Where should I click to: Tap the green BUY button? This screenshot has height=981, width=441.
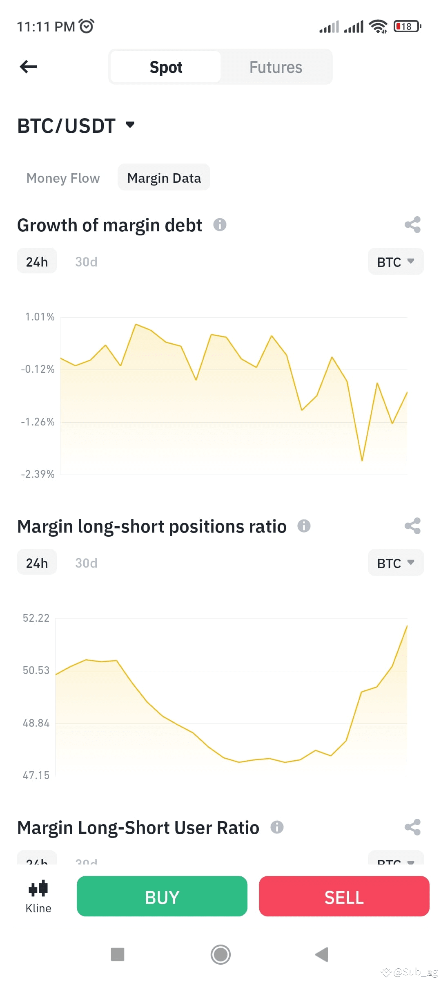point(162,896)
